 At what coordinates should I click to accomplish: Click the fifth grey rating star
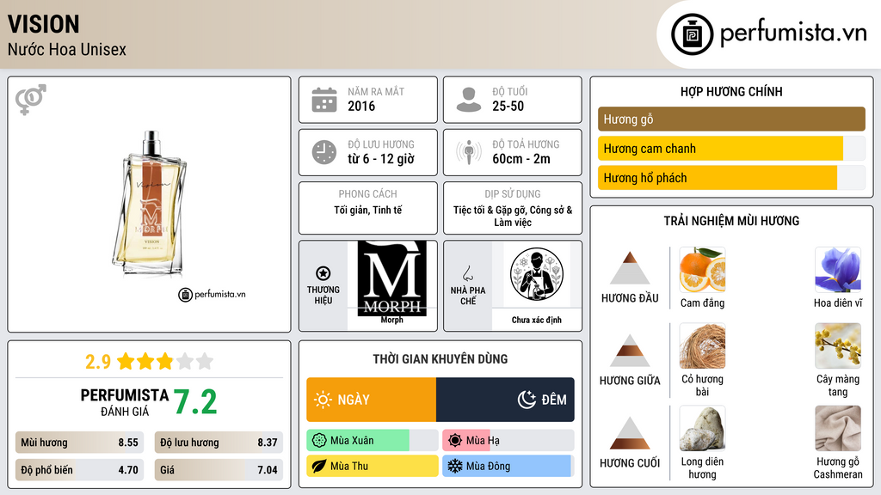[x=205, y=361]
